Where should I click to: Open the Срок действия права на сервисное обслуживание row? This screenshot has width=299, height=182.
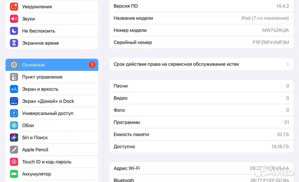pyautogui.click(x=201, y=64)
